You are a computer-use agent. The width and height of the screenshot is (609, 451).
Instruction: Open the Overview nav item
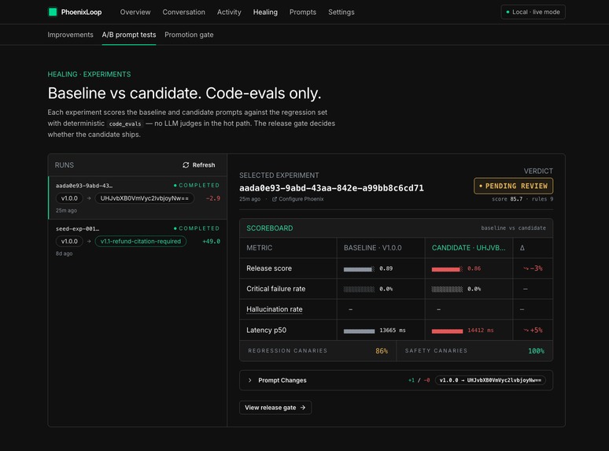[135, 12]
